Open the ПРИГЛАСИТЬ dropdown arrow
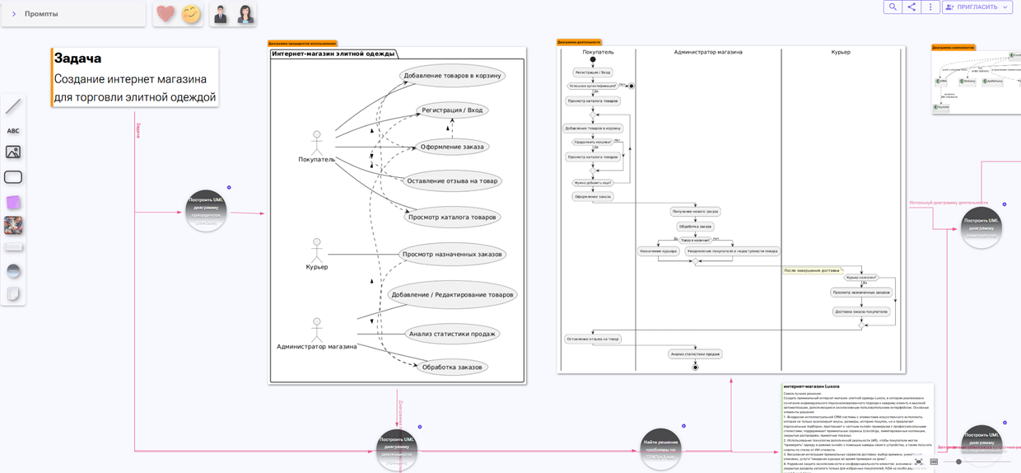Viewport: 1021px width, 473px height. click(1006, 7)
